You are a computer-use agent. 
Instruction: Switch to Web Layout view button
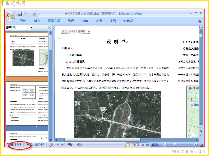[x=138, y=145]
